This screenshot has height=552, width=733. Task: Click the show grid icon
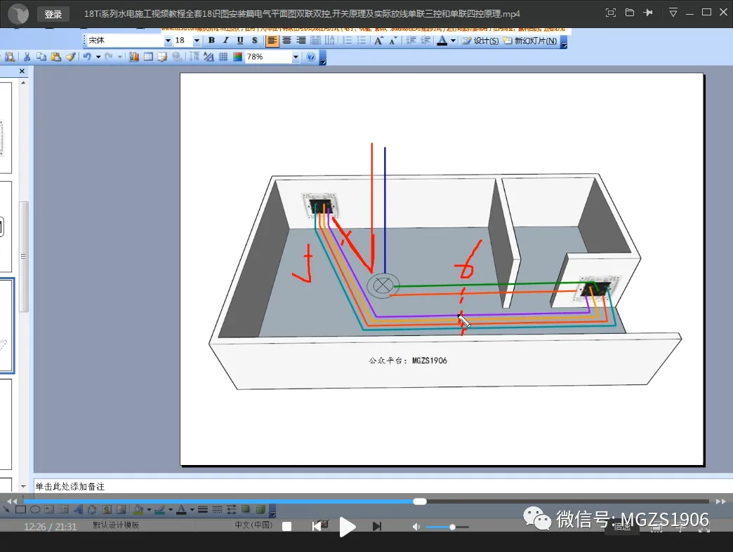pyautogui.click(x=223, y=57)
